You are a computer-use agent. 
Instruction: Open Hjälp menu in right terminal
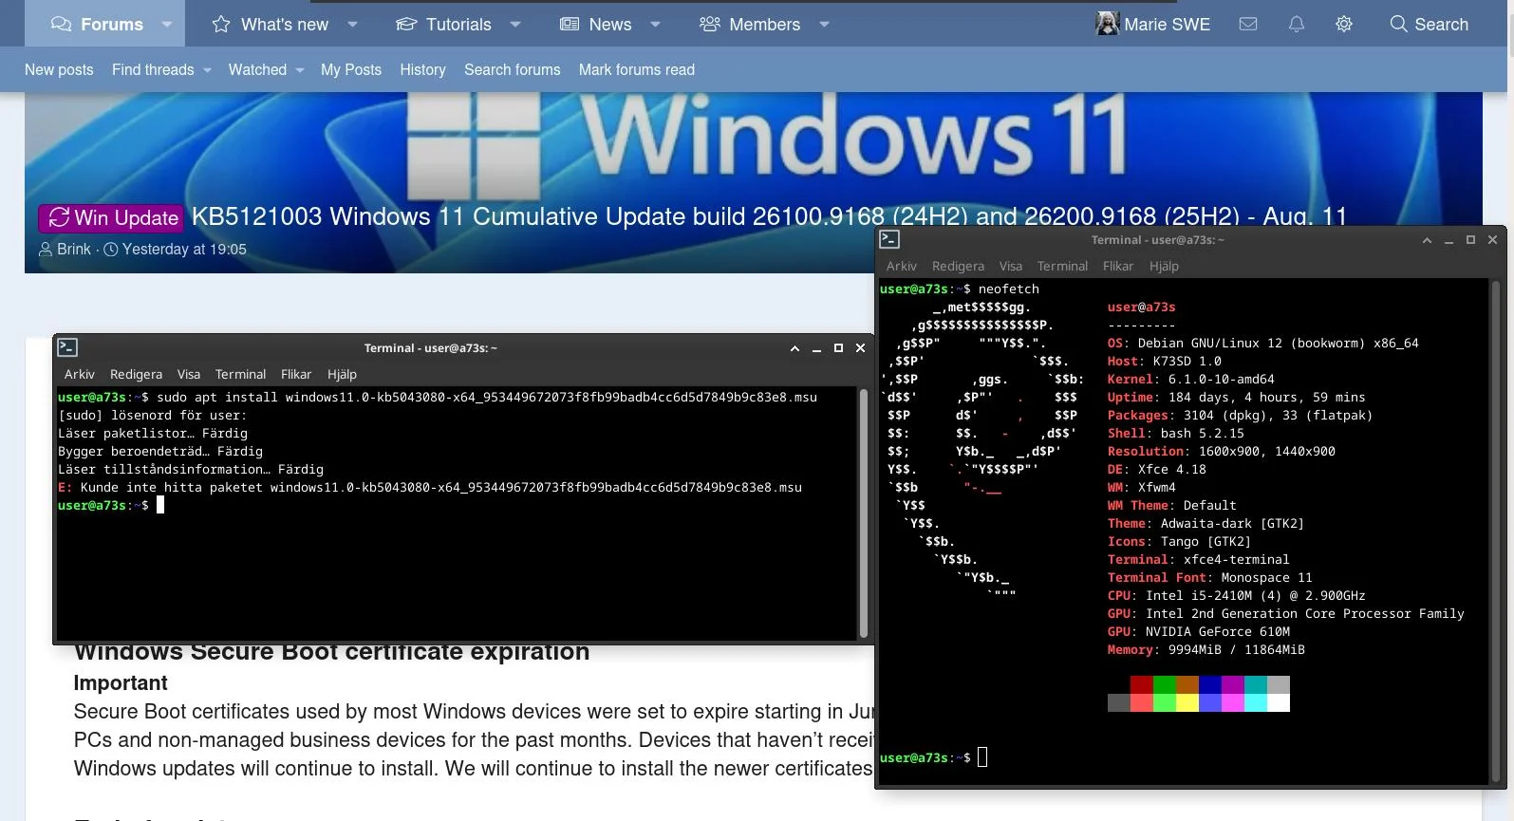pos(1164,266)
